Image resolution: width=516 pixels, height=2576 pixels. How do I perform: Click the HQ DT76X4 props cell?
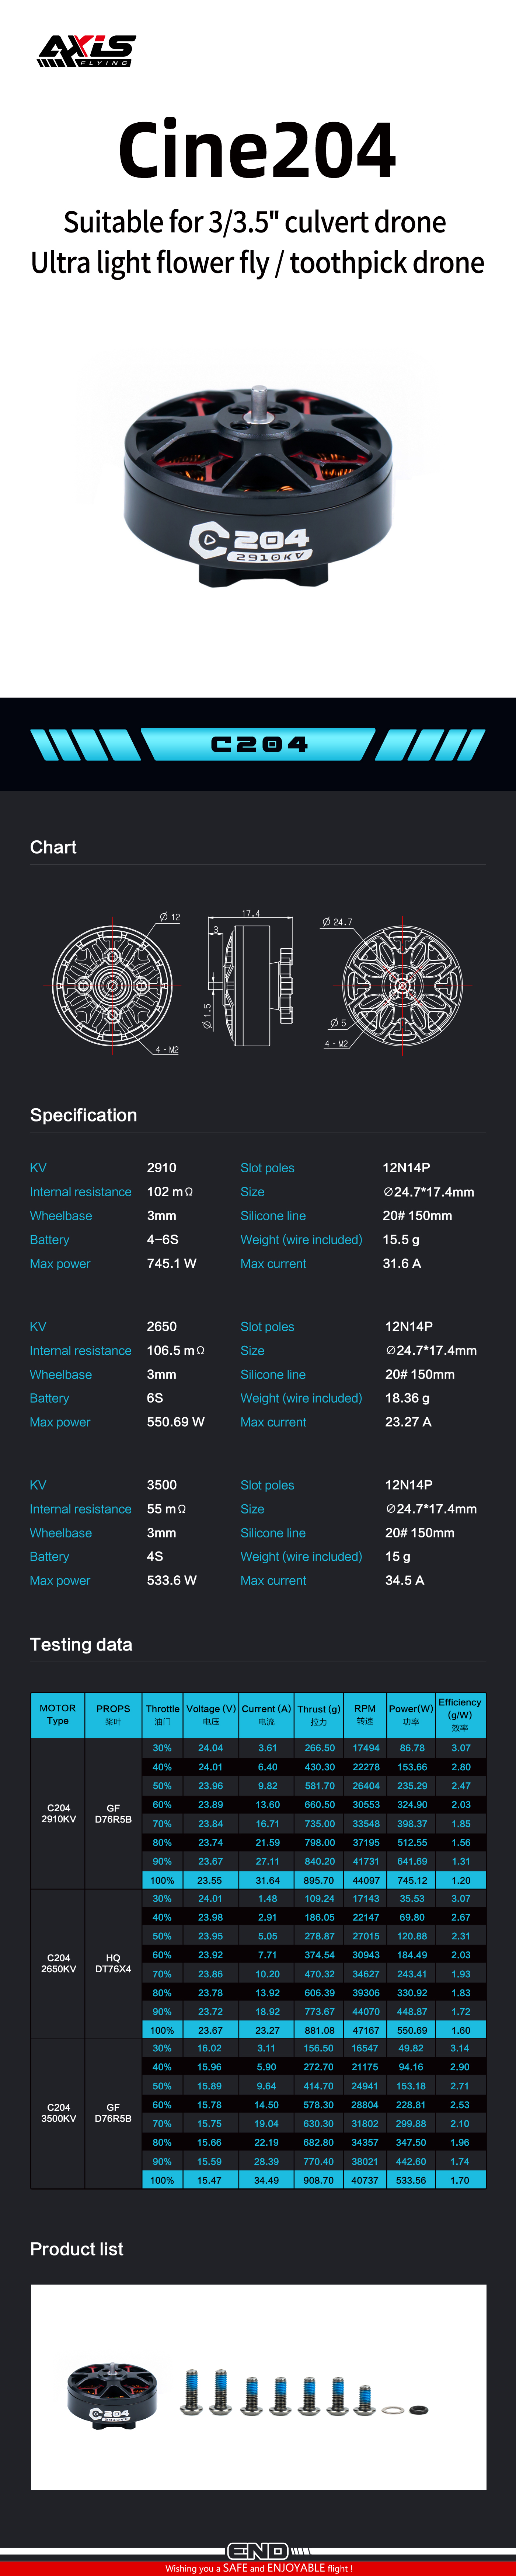coord(113,1963)
